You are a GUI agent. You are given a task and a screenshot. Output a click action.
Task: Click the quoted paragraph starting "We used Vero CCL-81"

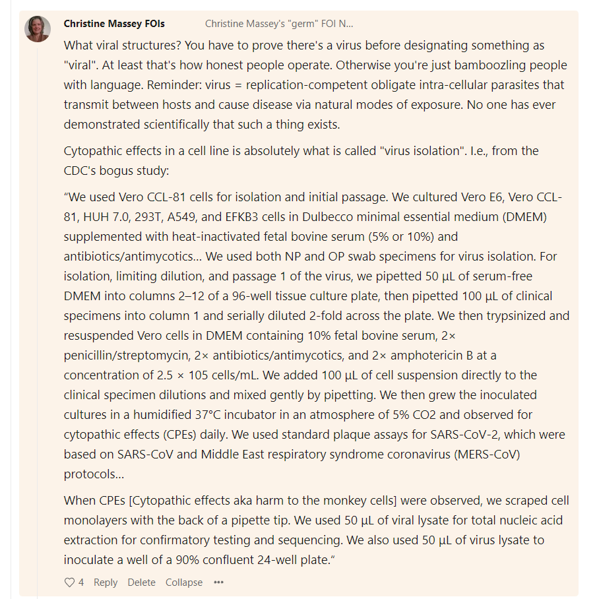(317, 335)
